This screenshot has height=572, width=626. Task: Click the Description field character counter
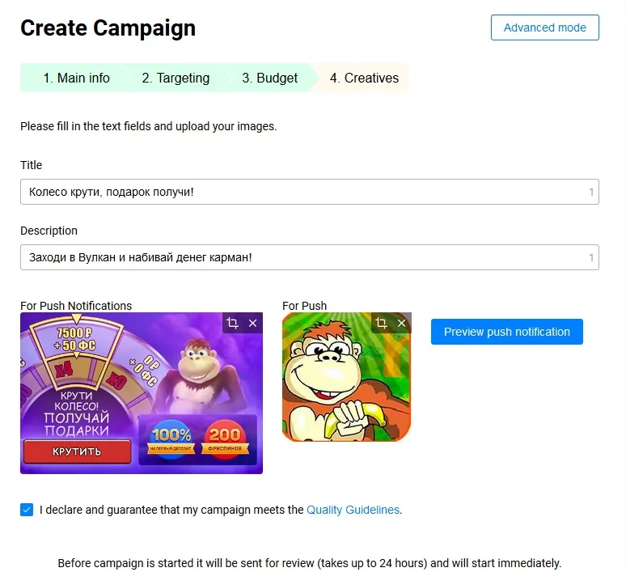click(591, 258)
